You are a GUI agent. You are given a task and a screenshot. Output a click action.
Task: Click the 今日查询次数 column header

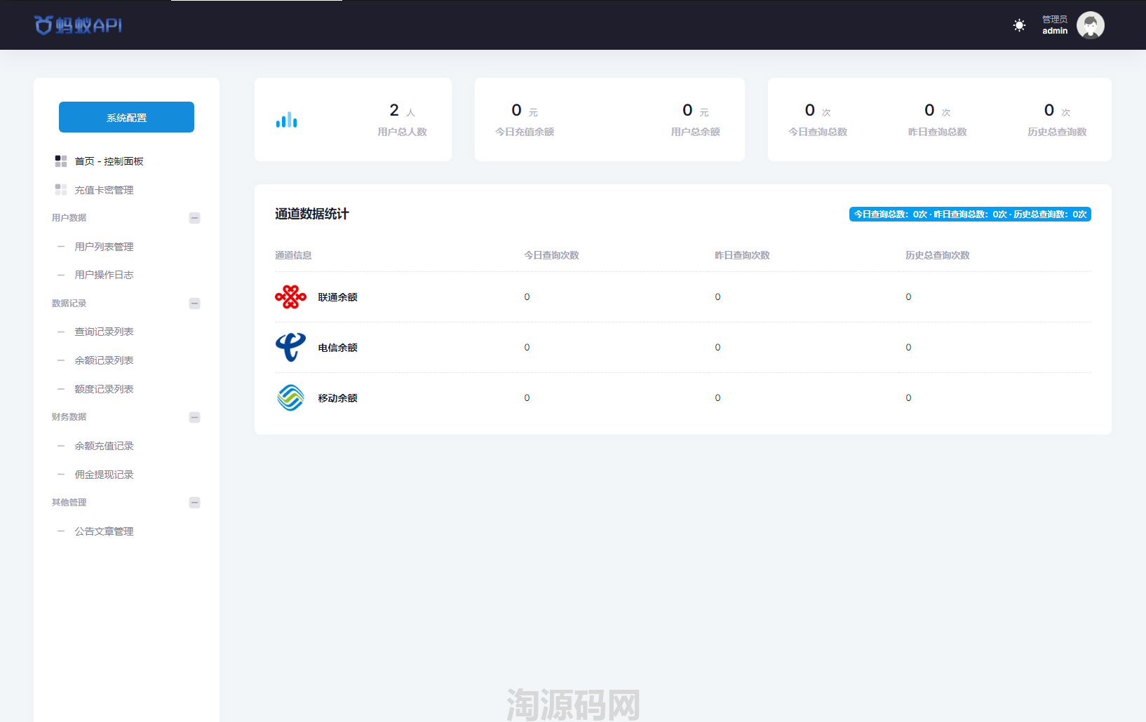tap(551, 255)
